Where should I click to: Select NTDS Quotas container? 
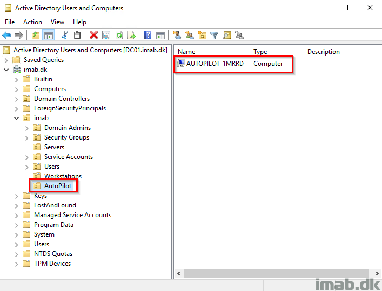53,254
